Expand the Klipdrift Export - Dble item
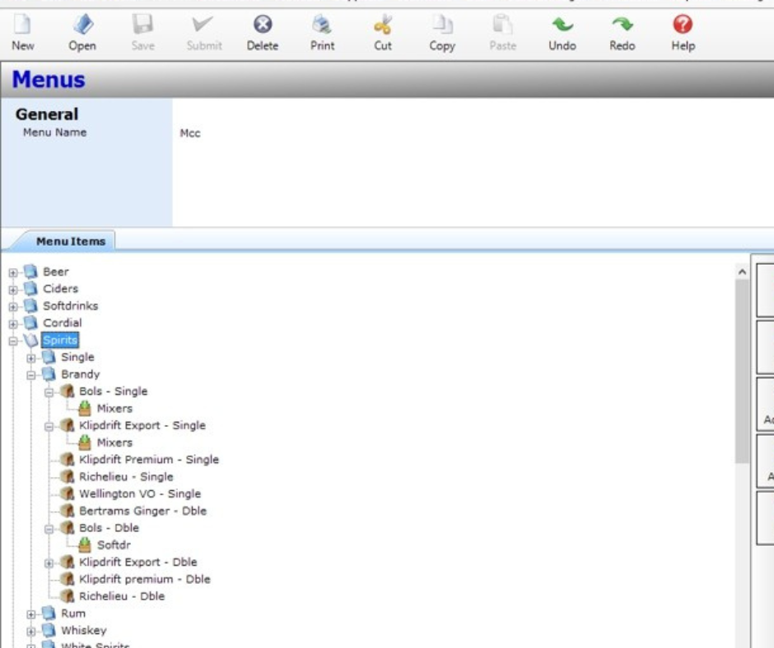Image resolution: width=774 pixels, height=648 pixels. tap(49, 563)
